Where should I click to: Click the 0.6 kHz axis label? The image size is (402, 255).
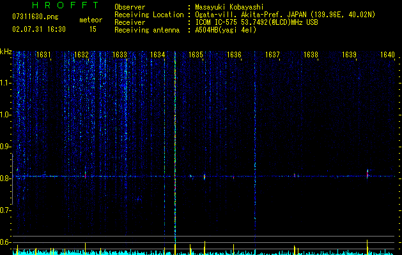point(5,242)
